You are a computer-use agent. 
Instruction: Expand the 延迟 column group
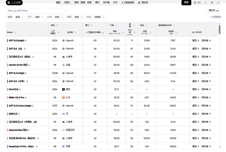(146, 25)
